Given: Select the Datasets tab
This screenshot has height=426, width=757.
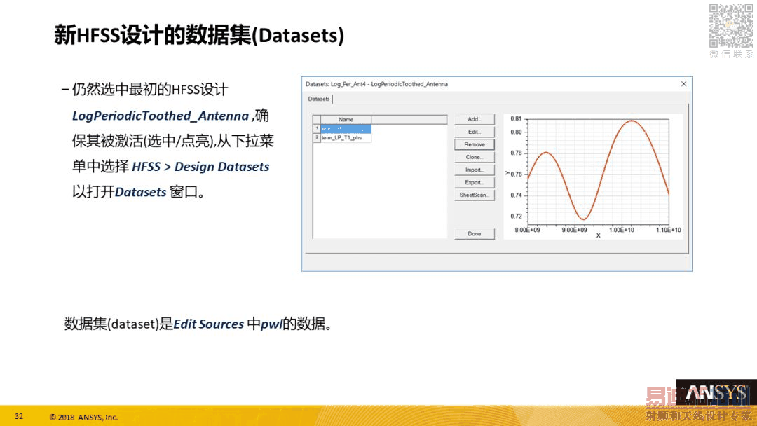Looking at the screenshot, I should 319,99.
